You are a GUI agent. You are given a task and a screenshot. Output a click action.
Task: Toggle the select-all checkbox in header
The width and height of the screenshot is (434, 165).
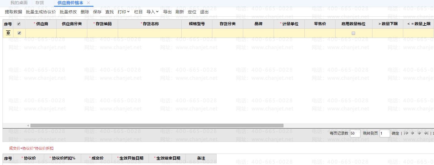(x=19, y=24)
